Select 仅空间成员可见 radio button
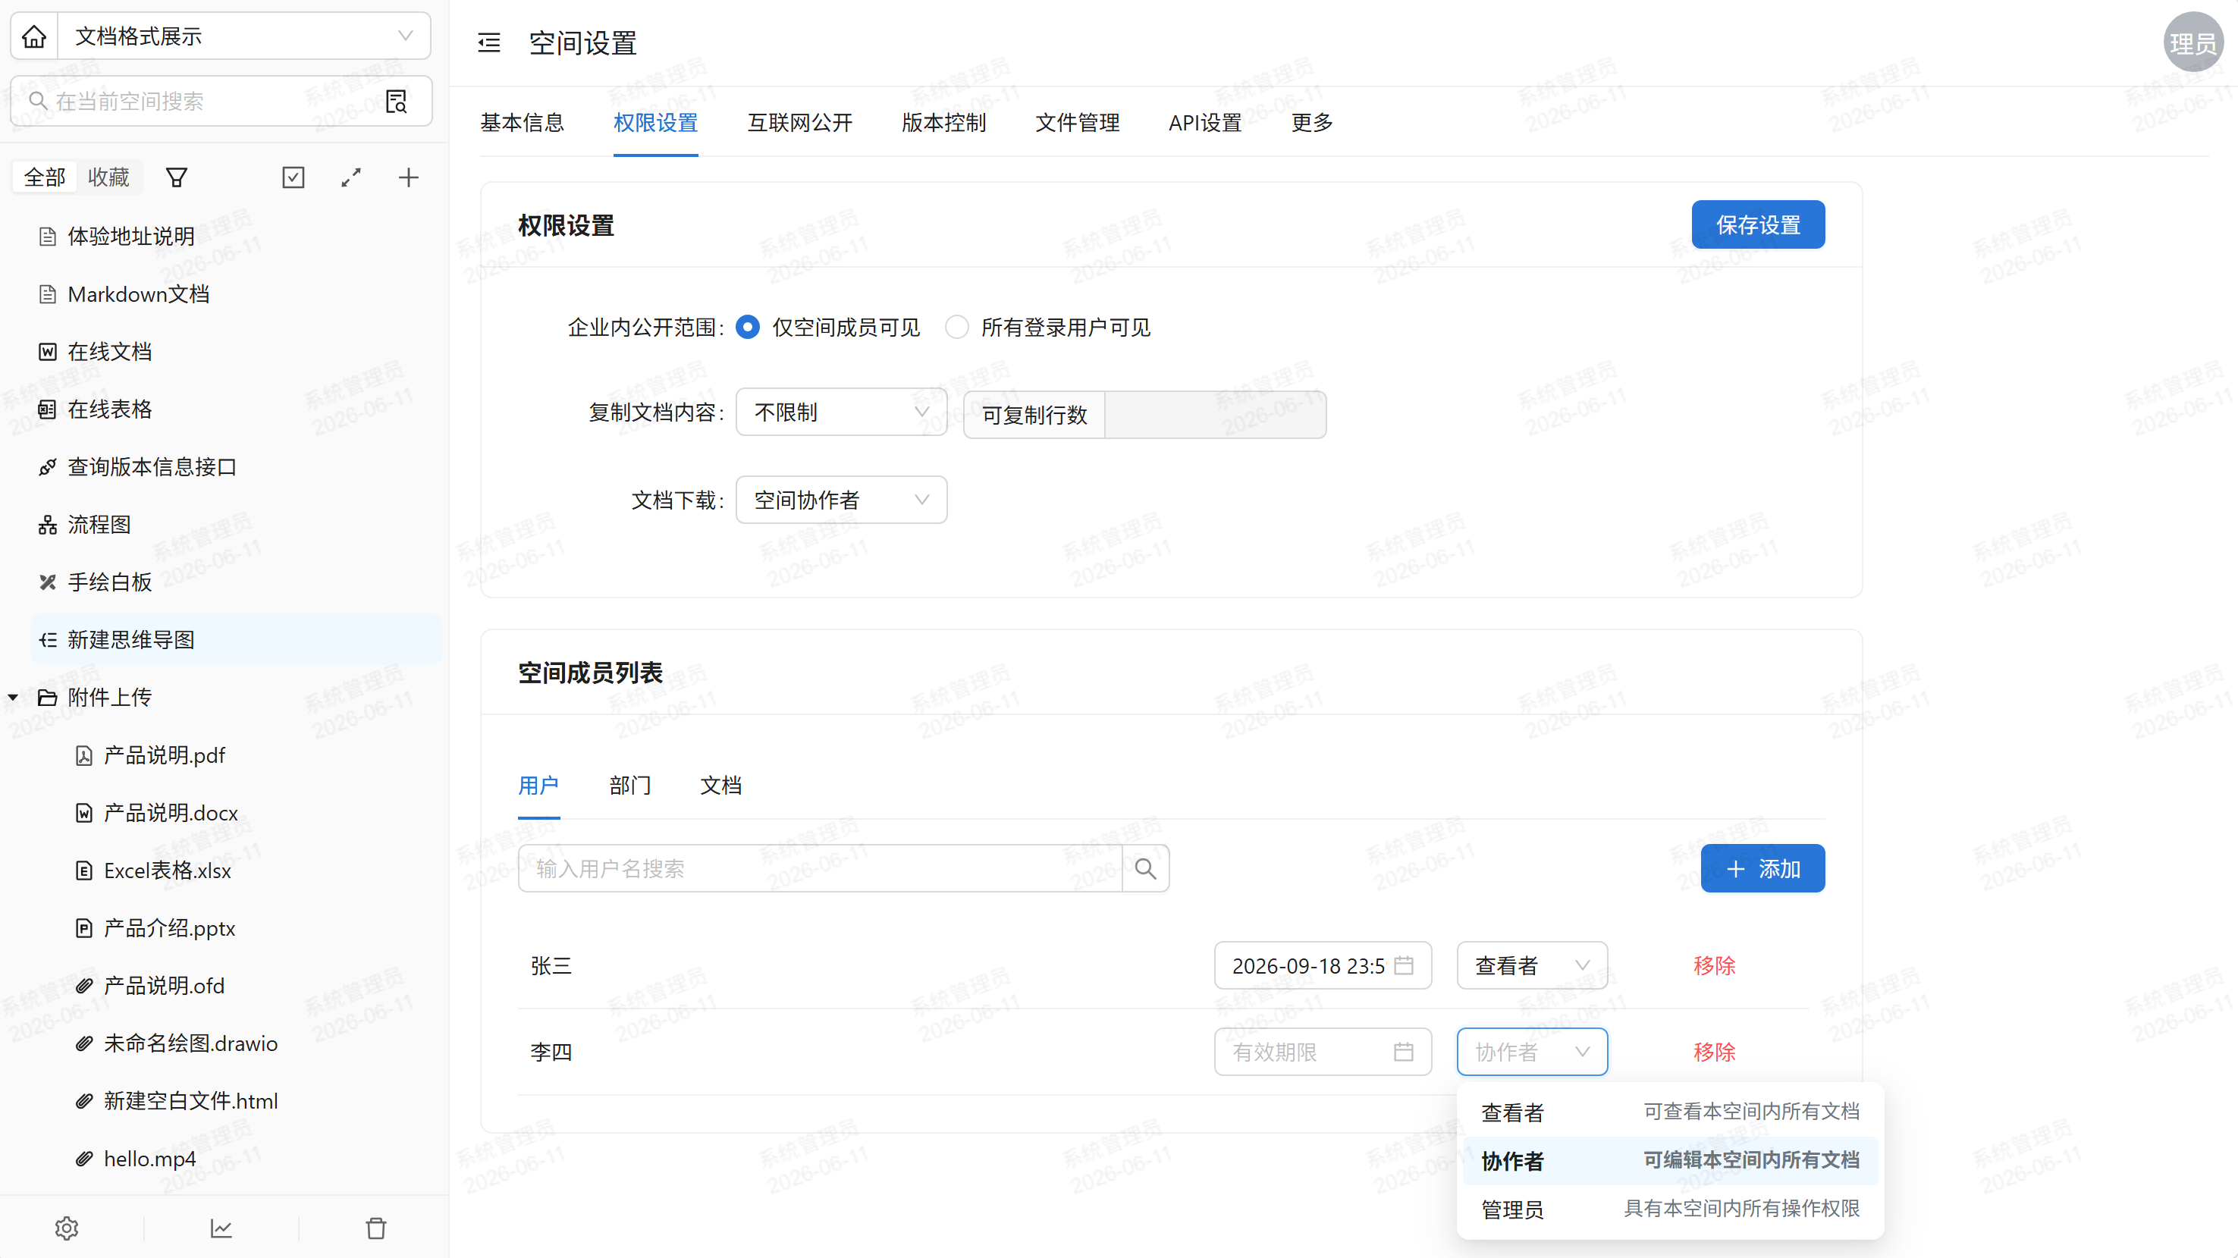This screenshot has width=2238, height=1258. 747,328
